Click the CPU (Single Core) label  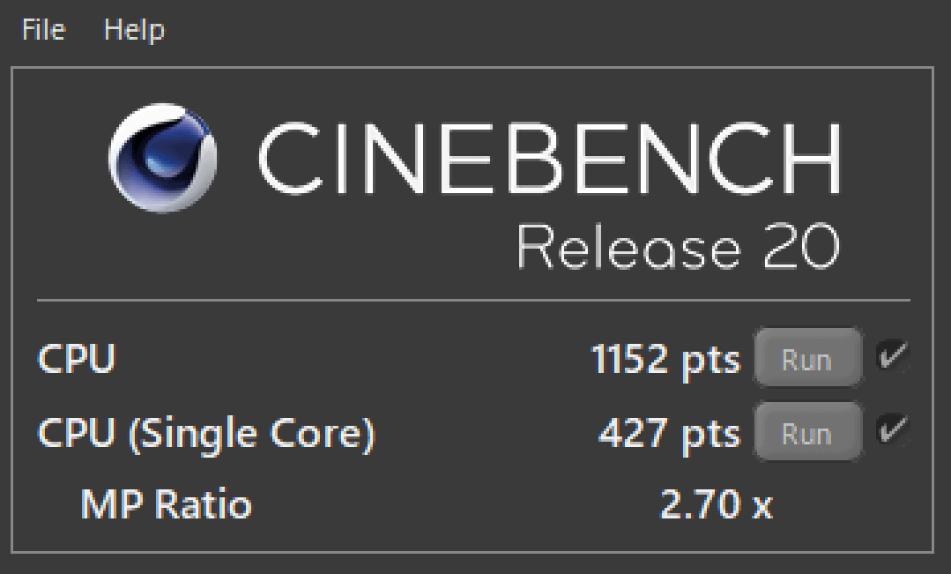[206, 433]
